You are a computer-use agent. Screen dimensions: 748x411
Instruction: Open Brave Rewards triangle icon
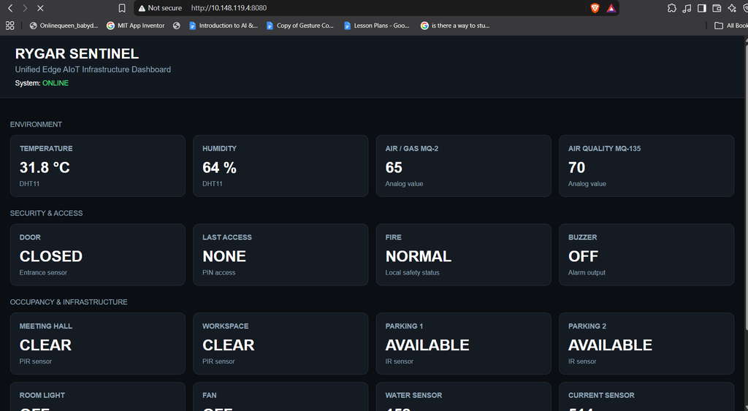point(611,8)
